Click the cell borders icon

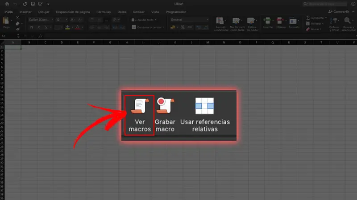tap(57, 27)
